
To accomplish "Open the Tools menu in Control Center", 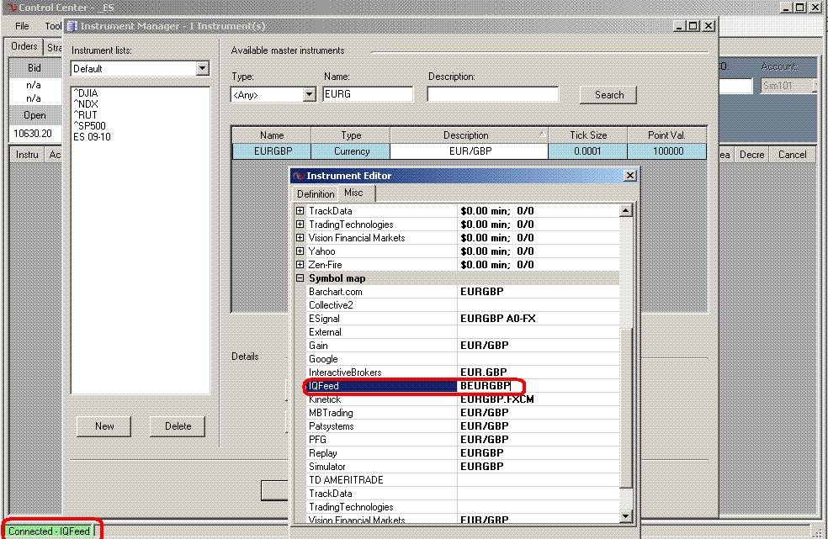I will pos(53,26).
